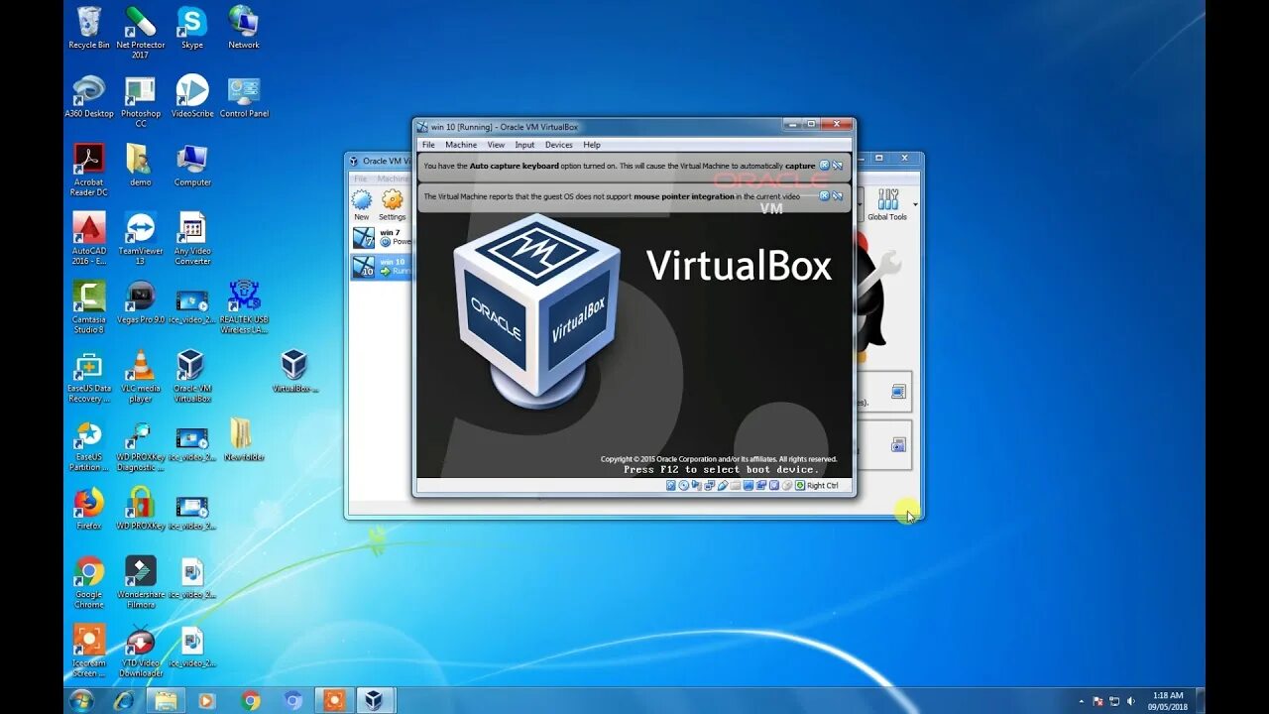Open Vegas Pro 9.0 desktop shortcut
The width and height of the screenshot is (1269, 714).
tap(141, 302)
